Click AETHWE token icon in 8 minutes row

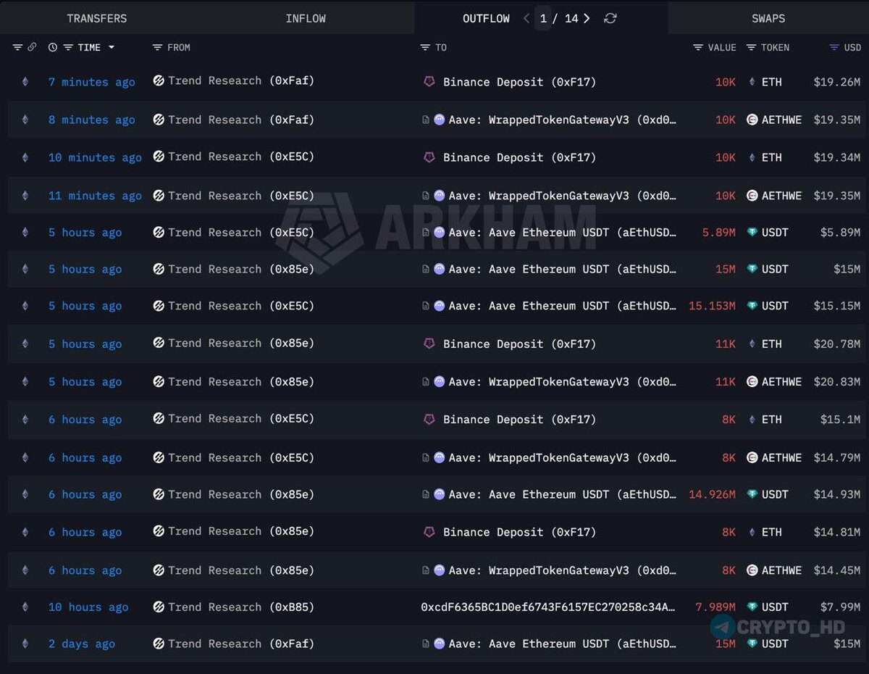coord(752,120)
